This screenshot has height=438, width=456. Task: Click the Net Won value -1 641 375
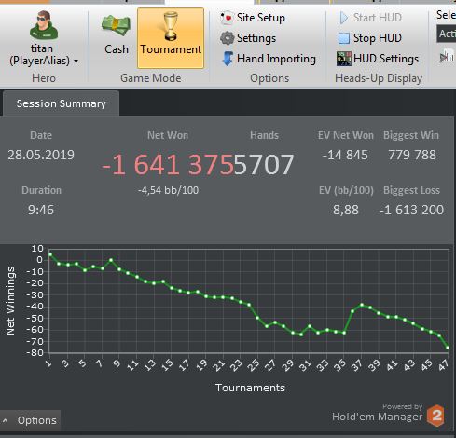point(168,164)
